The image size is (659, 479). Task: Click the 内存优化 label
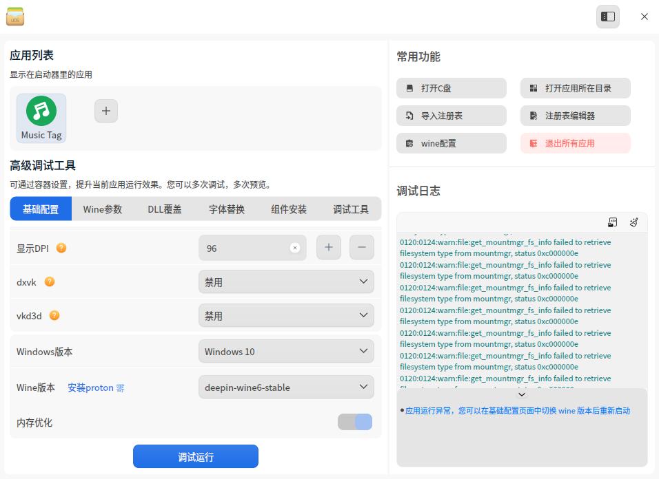pyautogui.click(x=34, y=423)
